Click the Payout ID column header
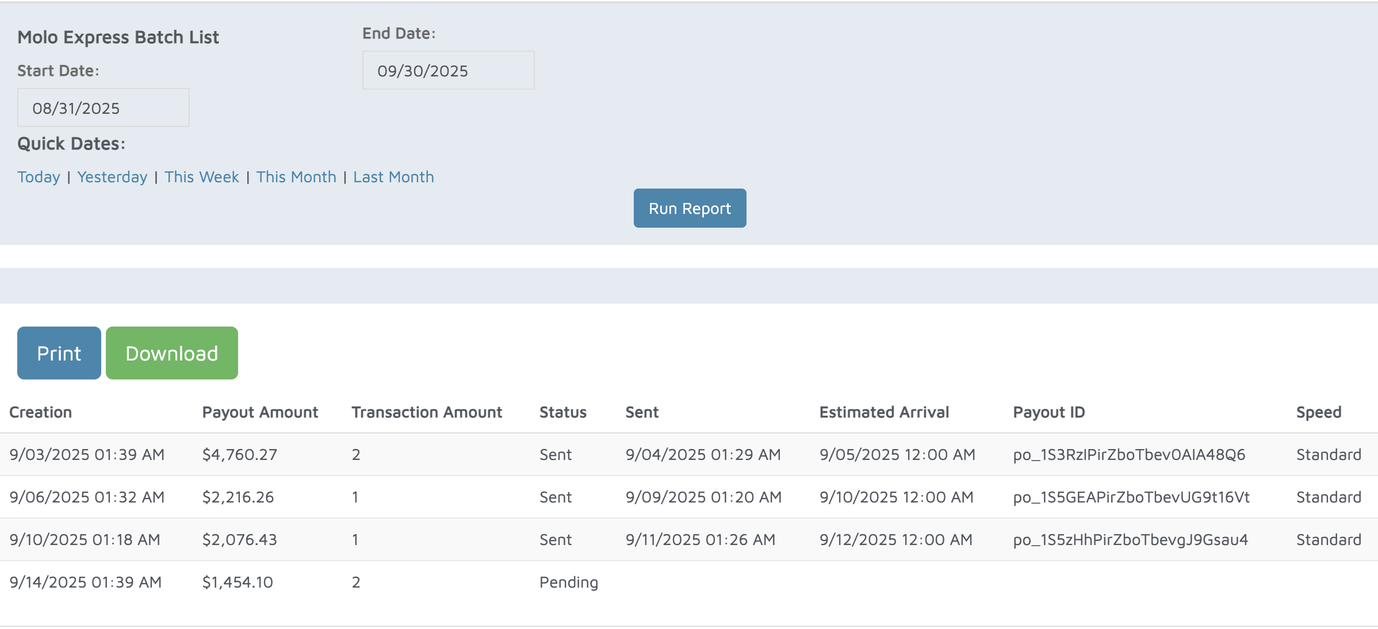1378x629 pixels. point(1048,412)
